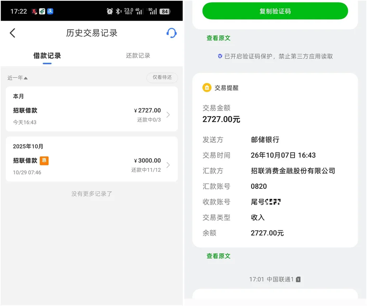
Task: Tap the 历史交易记录 page title
Action: tap(92, 33)
